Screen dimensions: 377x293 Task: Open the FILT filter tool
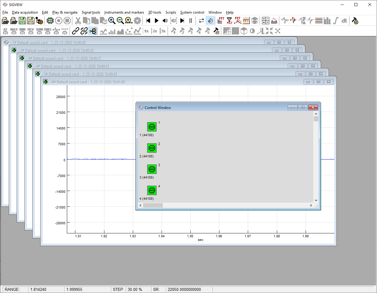(229, 21)
